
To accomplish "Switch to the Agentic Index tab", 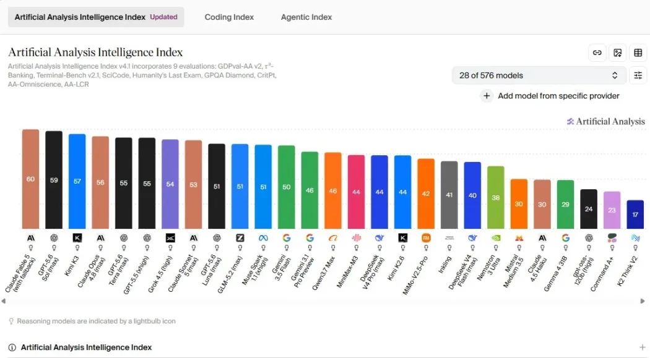I will click(x=306, y=17).
